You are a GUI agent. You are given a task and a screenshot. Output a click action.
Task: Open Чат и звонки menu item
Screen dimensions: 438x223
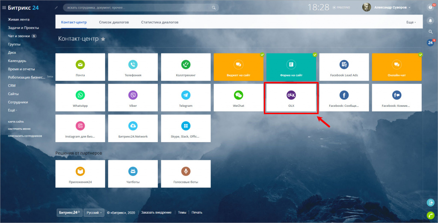[x=19, y=36]
